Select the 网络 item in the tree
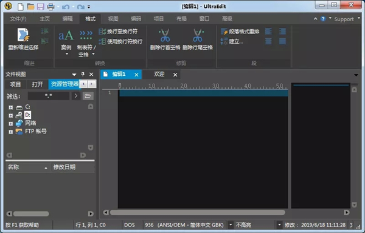 (30, 123)
